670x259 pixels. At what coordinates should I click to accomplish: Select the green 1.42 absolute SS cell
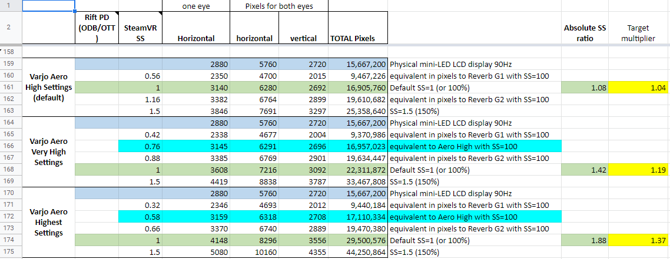[585, 170]
